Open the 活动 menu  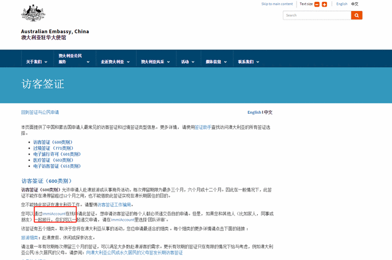186,62
